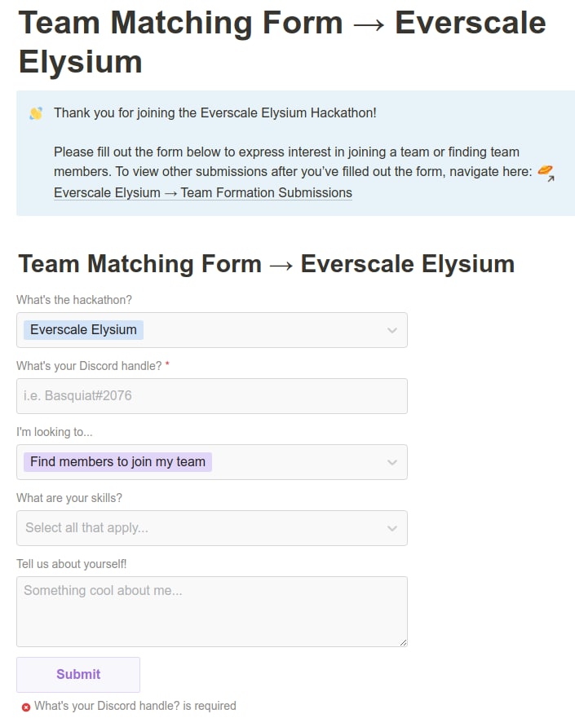Click the "What's your Discord handle?" field label
This screenshot has width=575, height=727.
tap(89, 366)
